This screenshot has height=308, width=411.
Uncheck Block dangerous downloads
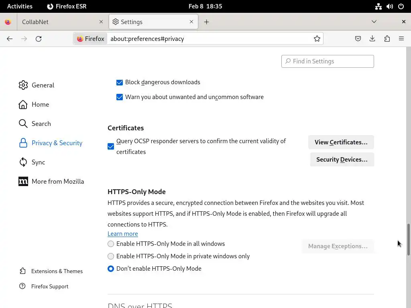[x=120, y=82]
